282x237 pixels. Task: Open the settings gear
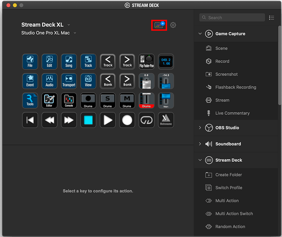pos(173,25)
